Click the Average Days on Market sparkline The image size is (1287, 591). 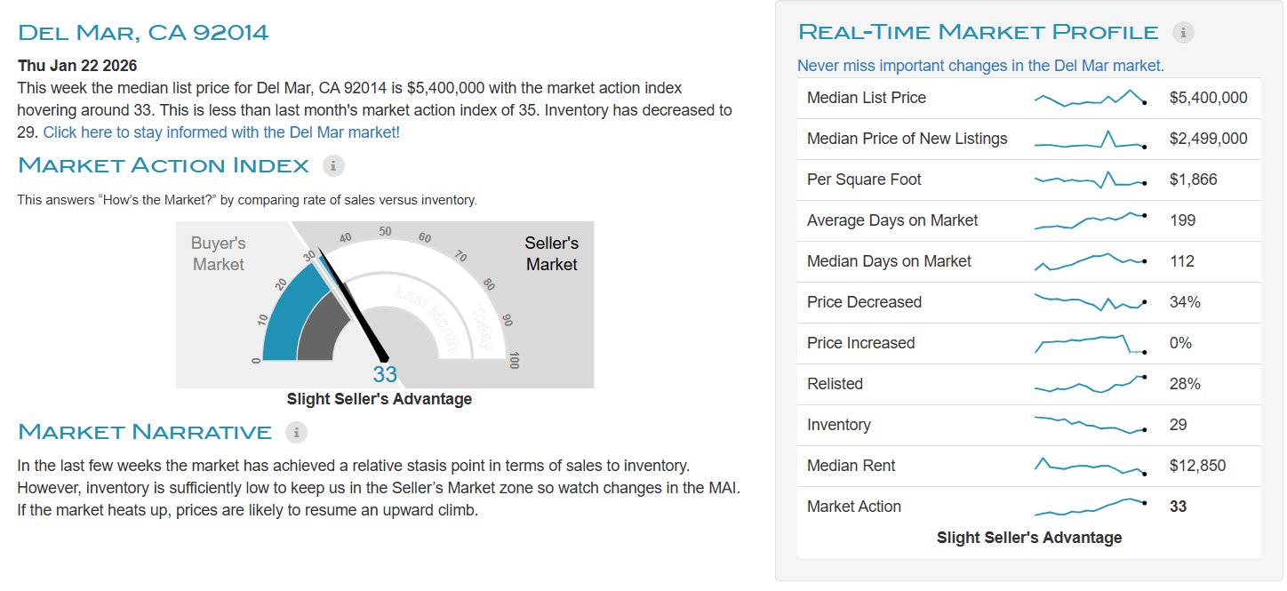[x=1090, y=220]
